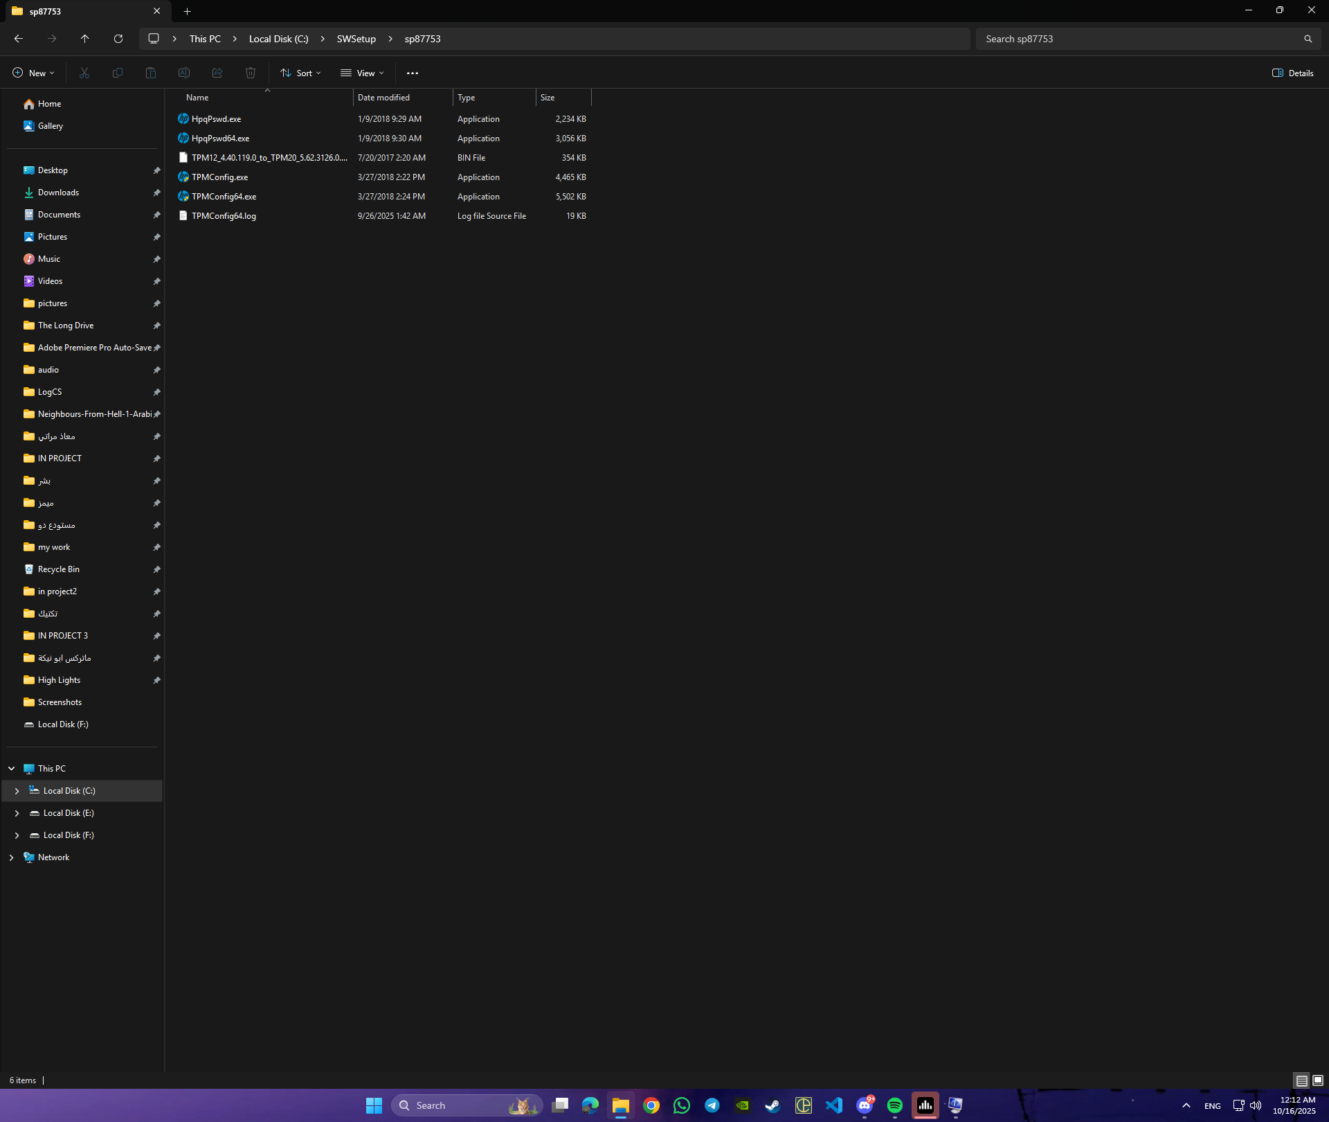Click the Share icon in toolbar

click(x=217, y=73)
